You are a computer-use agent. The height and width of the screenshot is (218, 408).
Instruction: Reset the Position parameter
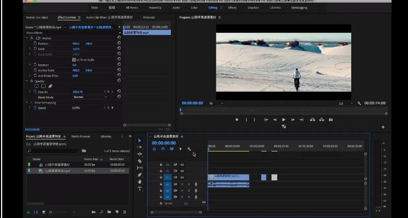click(x=119, y=44)
